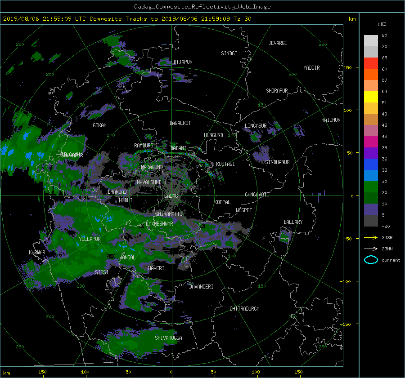Click the BALLARY city label
405x378 pixels.
click(x=293, y=222)
